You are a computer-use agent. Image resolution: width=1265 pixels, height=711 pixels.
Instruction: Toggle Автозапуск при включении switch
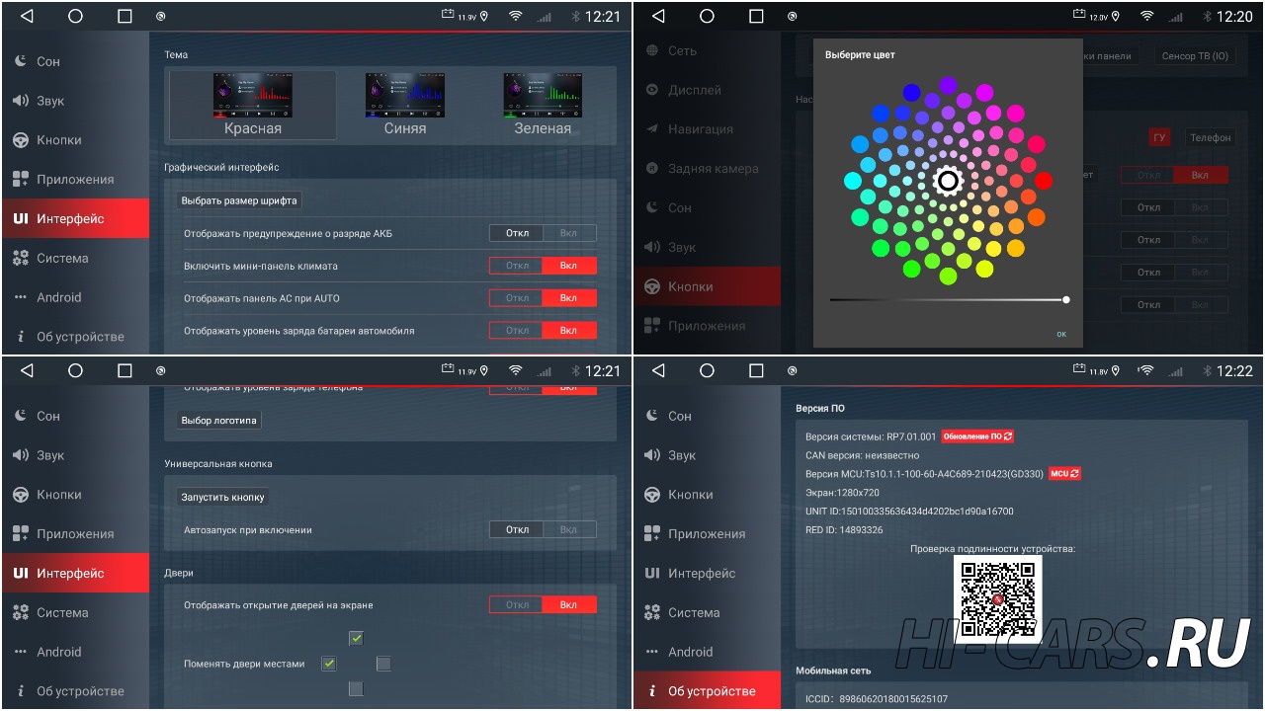543,529
